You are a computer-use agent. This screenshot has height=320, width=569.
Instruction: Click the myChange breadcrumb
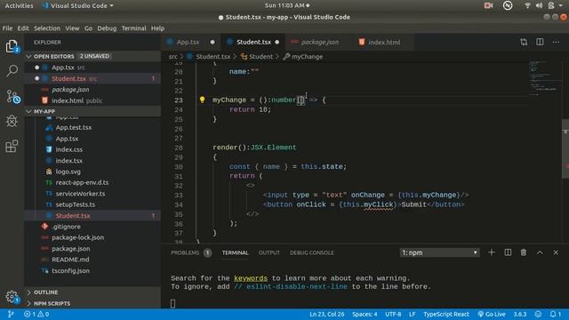pyautogui.click(x=303, y=57)
